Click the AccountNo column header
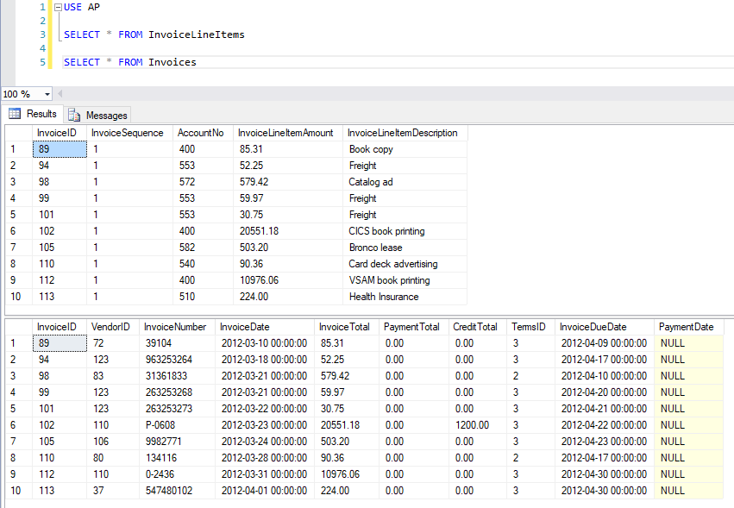Image resolution: width=734 pixels, height=508 pixels. [x=201, y=132]
